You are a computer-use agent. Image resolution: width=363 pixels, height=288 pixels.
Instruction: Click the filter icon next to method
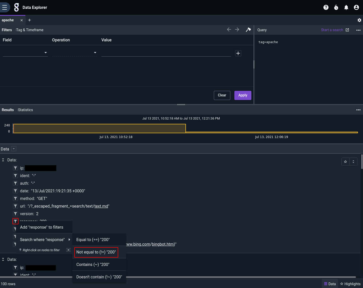pyautogui.click(x=15, y=198)
